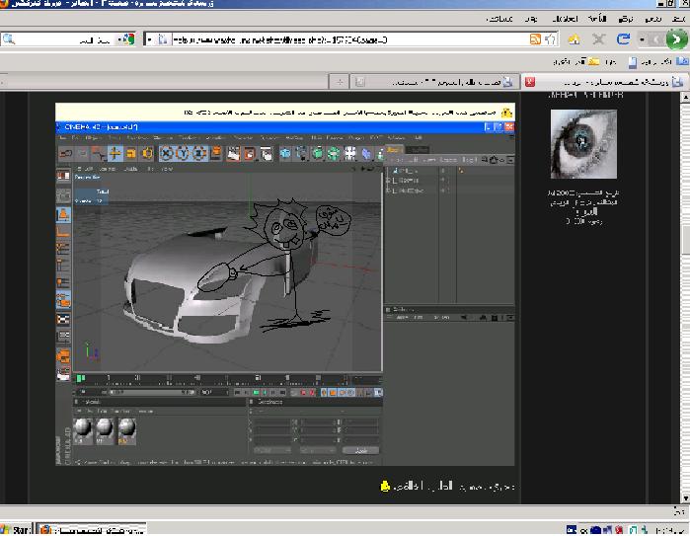690x536 pixels.
Task: Select the Rotate tool icon
Action: coord(147,154)
